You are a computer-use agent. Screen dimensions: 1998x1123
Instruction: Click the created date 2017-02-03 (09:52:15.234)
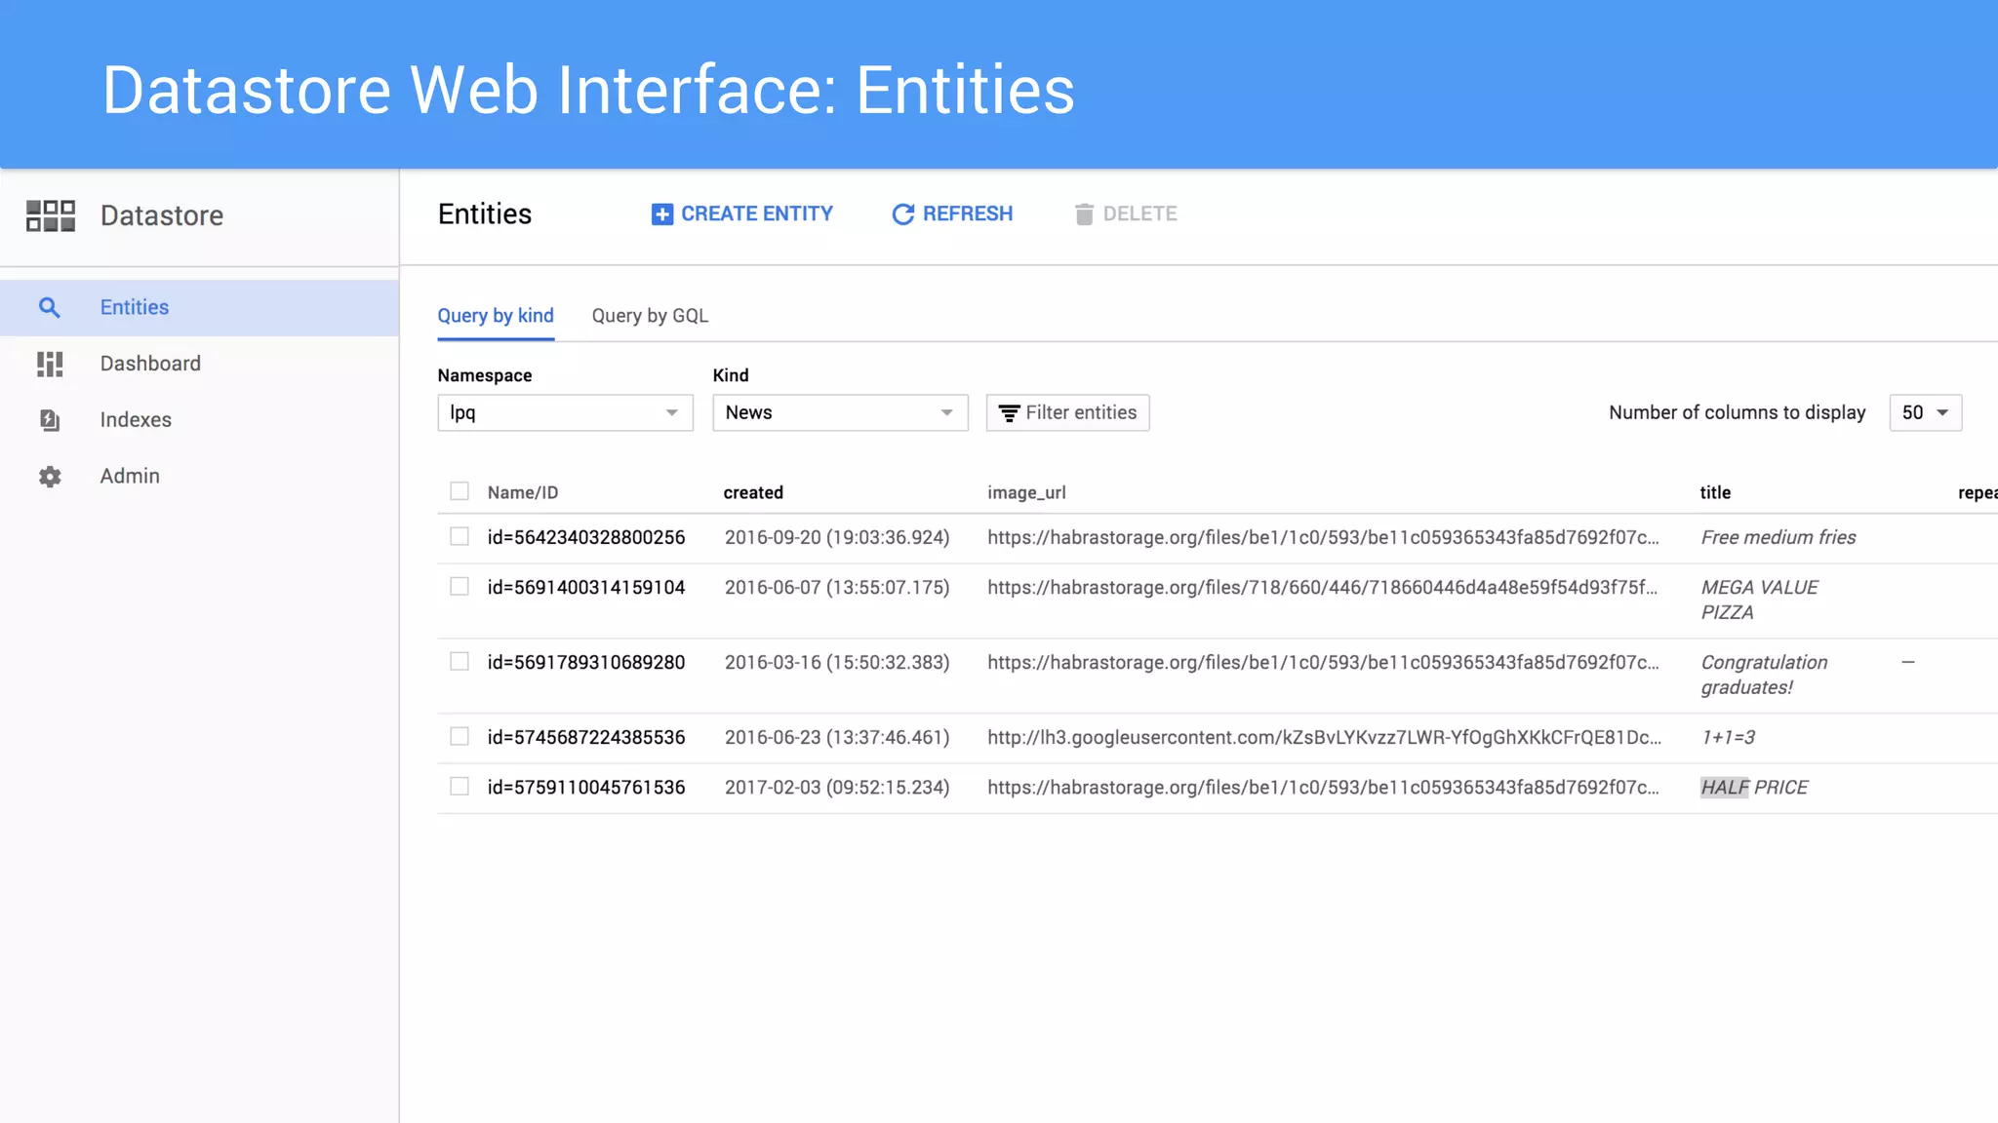837,788
